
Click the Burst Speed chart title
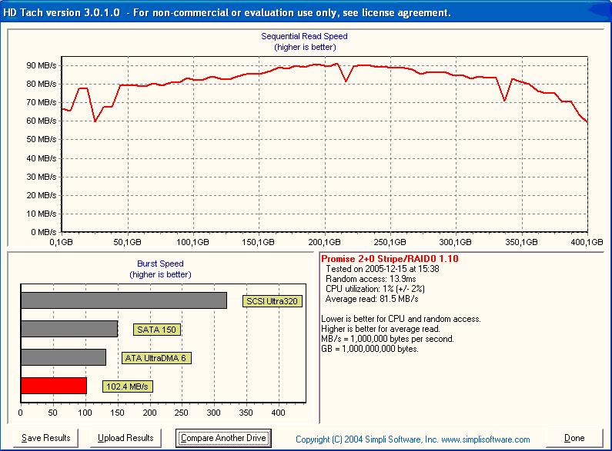click(160, 264)
